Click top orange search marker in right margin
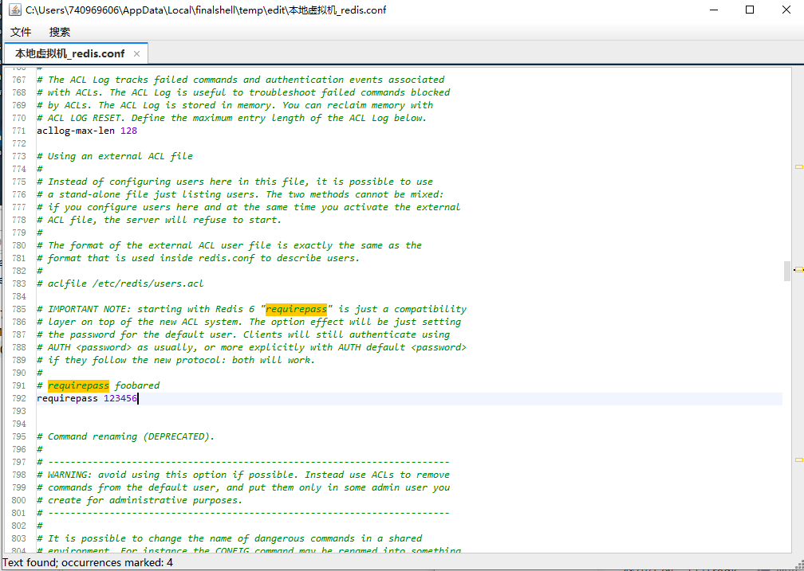804x571 pixels. [798, 166]
